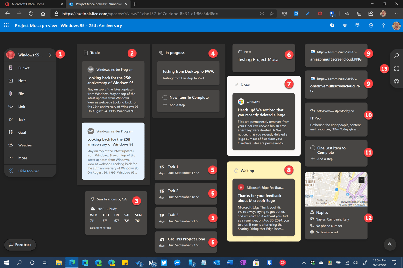
Task: Toggle fullscreen view from the right panel
Action: tap(396, 68)
